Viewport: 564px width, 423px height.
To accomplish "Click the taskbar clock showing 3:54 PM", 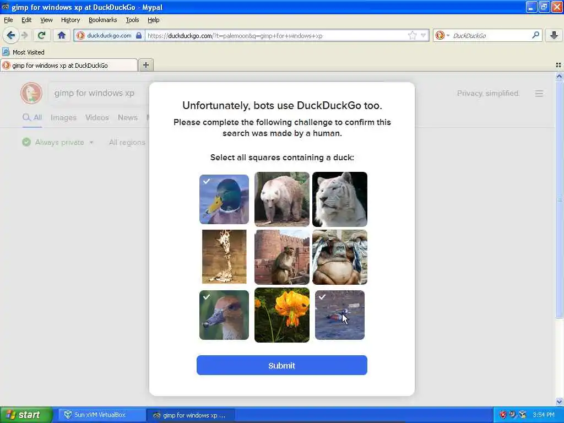I will (x=544, y=415).
